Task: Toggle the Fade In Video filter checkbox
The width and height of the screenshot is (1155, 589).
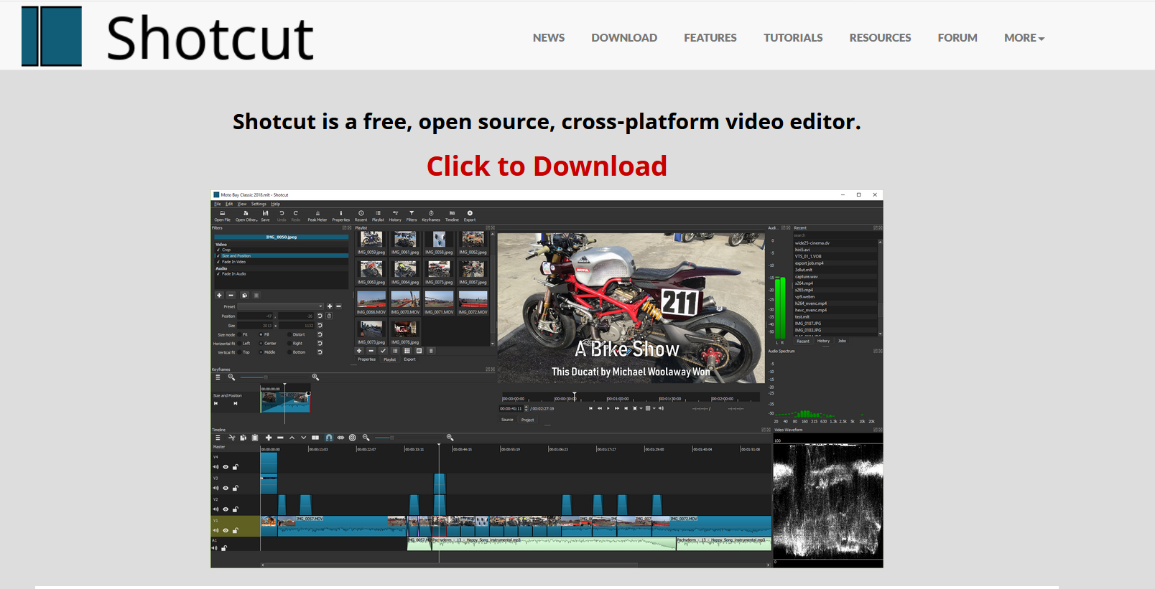Action: (218, 262)
